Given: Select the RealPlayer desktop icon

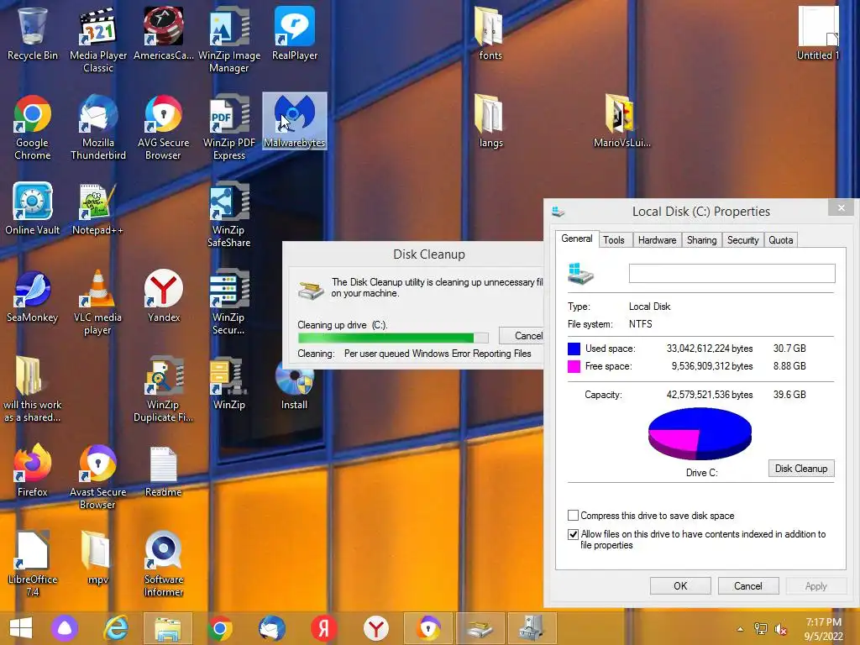Looking at the screenshot, I should (295, 33).
